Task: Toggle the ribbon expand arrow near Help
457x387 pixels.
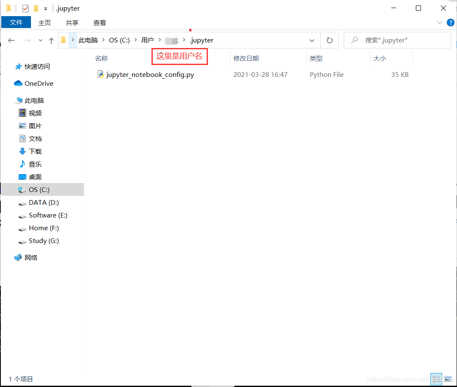Action: point(440,23)
